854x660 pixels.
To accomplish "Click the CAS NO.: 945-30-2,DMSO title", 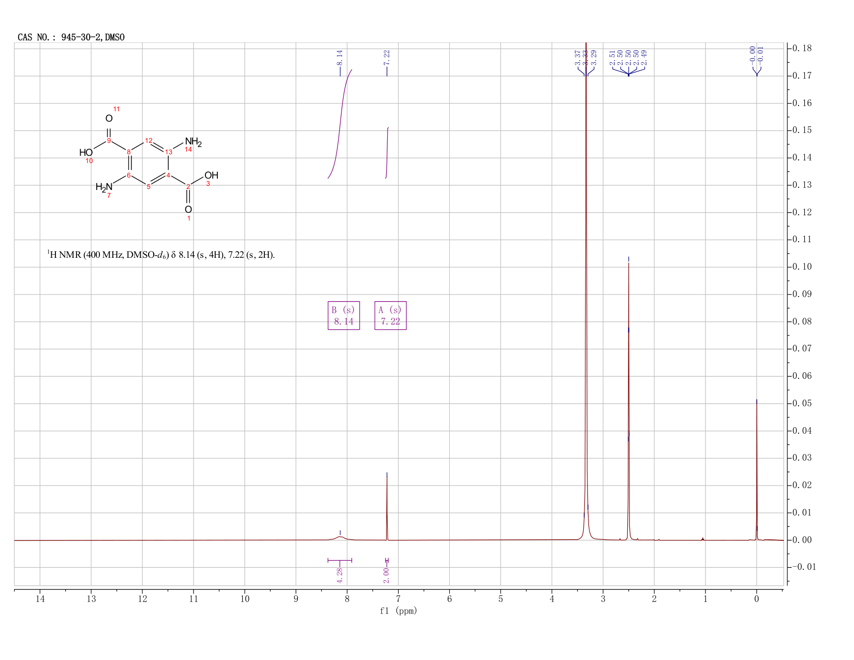I will point(71,37).
